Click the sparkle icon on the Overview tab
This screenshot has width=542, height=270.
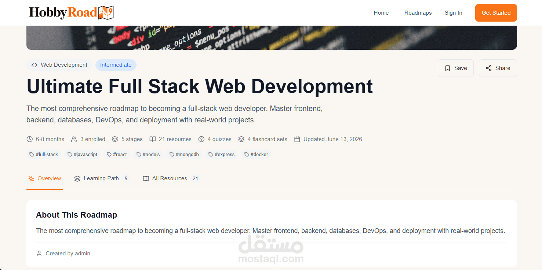[31, 178]
